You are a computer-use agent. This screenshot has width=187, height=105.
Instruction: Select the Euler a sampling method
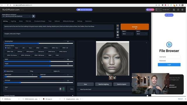coord(8,48)
